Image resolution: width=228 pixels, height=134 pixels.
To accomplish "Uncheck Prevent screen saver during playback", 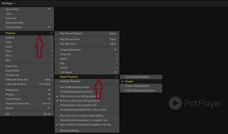I will [87, 100].
